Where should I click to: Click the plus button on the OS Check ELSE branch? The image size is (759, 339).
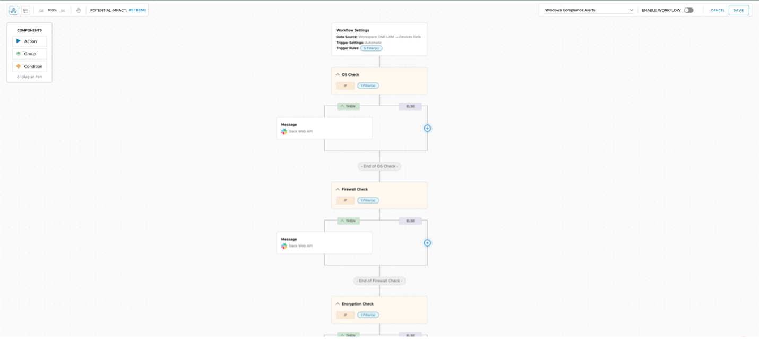(427, 128)
